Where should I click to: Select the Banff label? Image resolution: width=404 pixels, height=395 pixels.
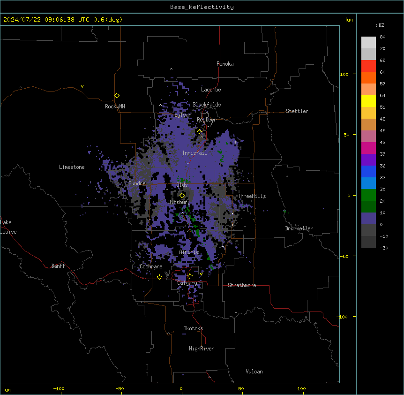tap(58, 266)
